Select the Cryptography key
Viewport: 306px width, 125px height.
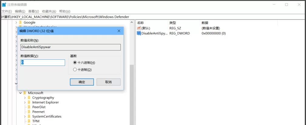[43, 98]
